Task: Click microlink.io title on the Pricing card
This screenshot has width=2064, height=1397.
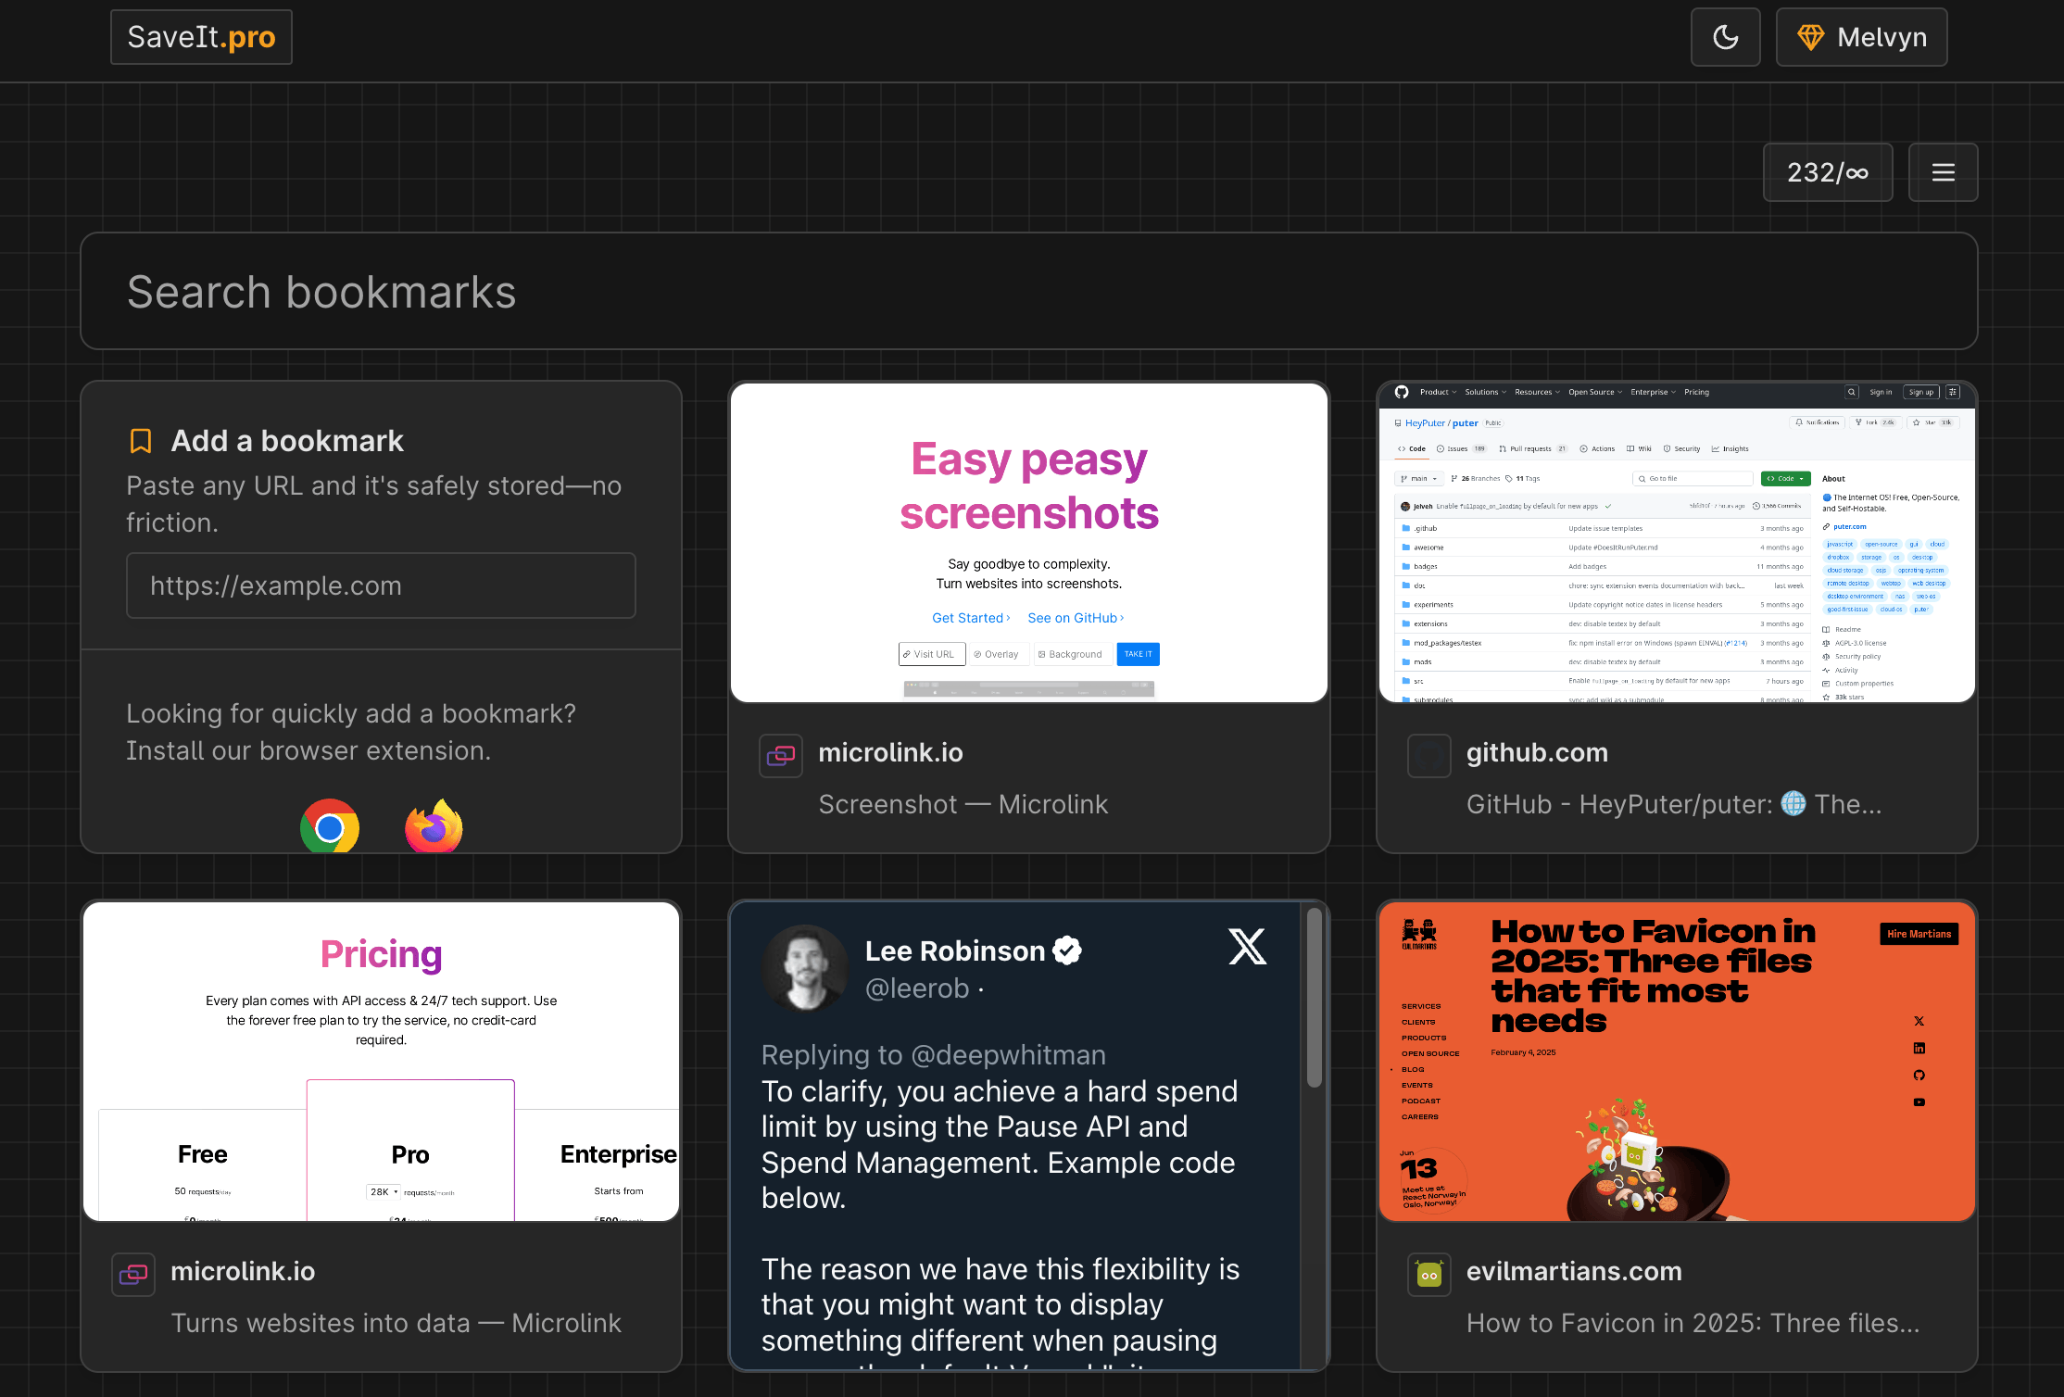Action: (243, 1271)
